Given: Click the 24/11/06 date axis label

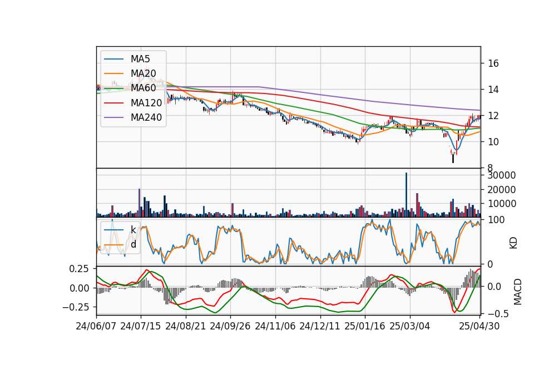Looking at the screenshot, I should (275, 326).
